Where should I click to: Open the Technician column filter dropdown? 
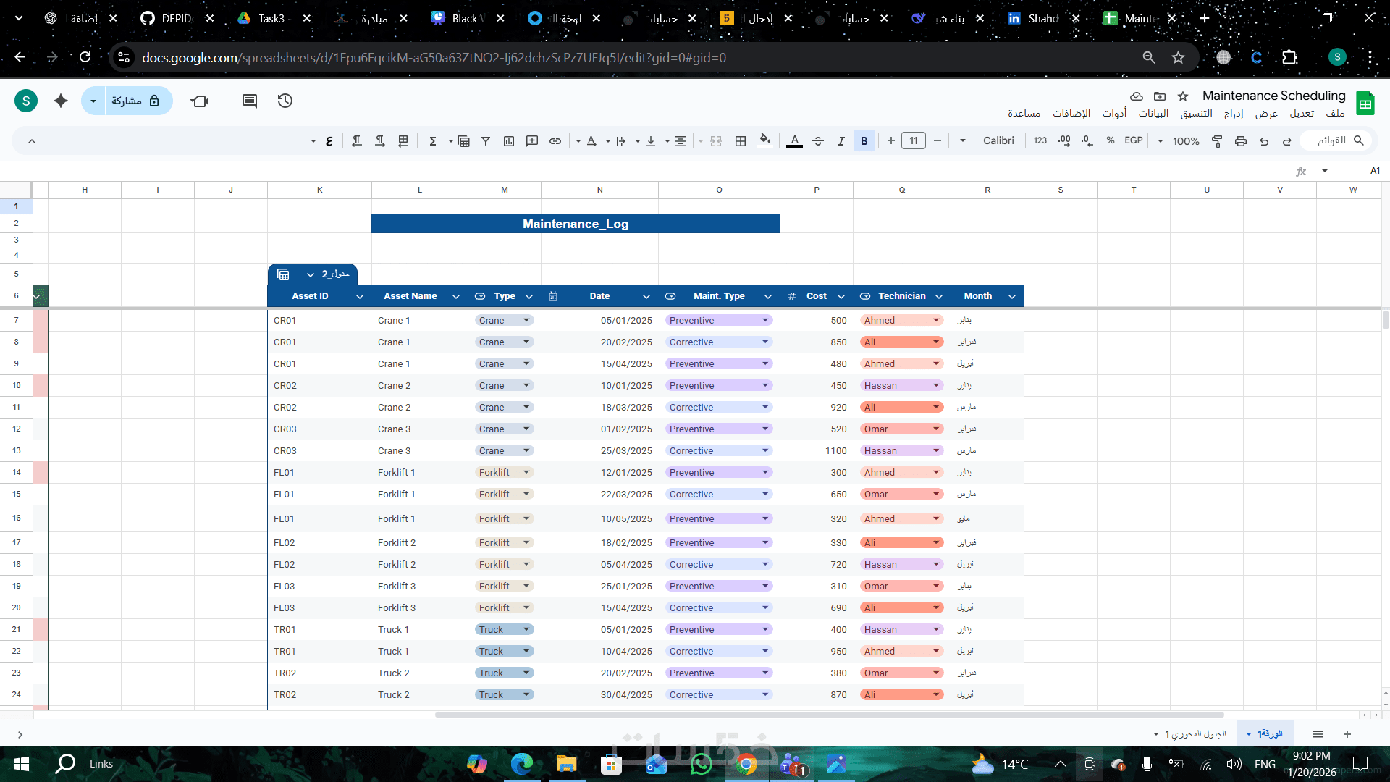point(939,296)
